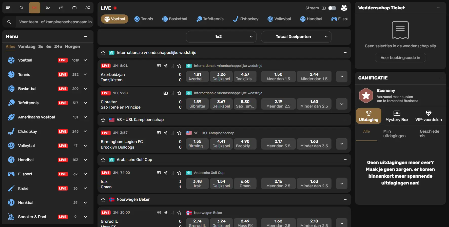Image resolution: width=449 pixels, height=227 pixels.
Task: Star the Arabische Golf Cup league
Action: coord(103,160)
